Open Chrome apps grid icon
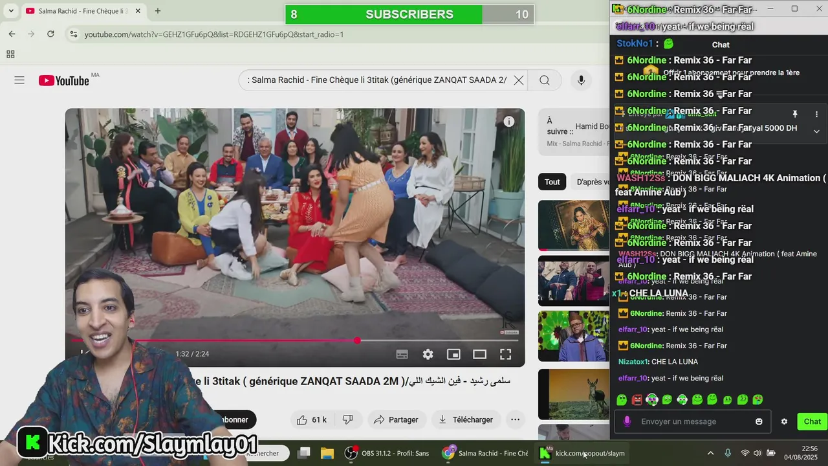This screenshot has height=466, width=828. pyautogui.click(x=10, y=54)
